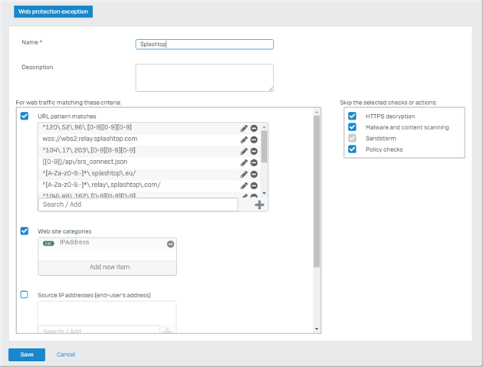This screenshot has width=483, height=367.
Task: Click Source IP Search / Add field
Action: click(x=99, y=329)
